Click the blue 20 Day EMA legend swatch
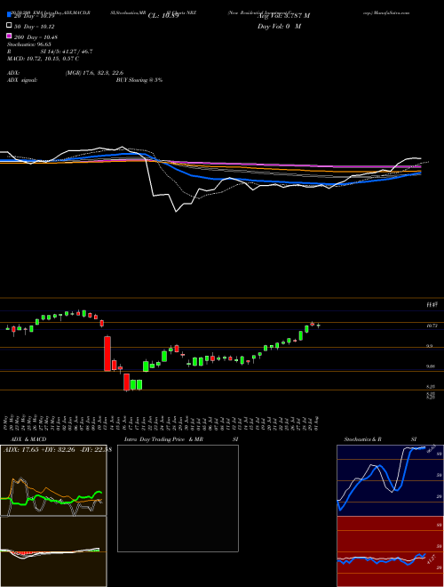Image resolution: width=444 pixels, height=587 pixels. pyautogui.click(x=9, y=15)
